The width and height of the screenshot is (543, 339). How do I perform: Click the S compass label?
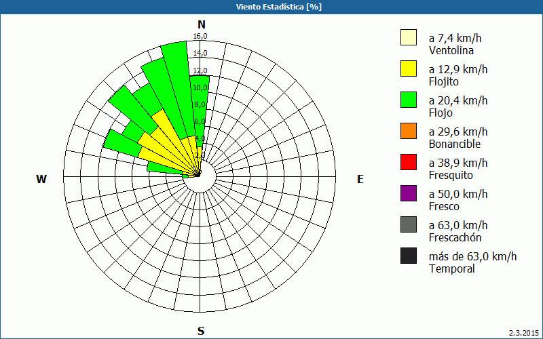pyautogui.click(x=201, y=331)
